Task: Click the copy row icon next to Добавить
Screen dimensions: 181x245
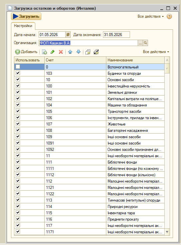Action: click(44, 52)
